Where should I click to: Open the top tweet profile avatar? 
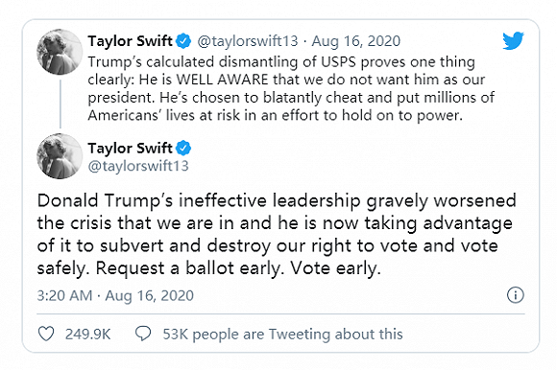click(x=60, y=52)
